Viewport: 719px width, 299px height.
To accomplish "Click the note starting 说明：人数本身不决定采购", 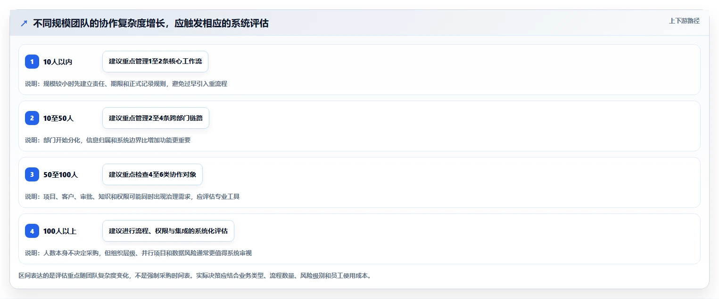I will [138, 253].
